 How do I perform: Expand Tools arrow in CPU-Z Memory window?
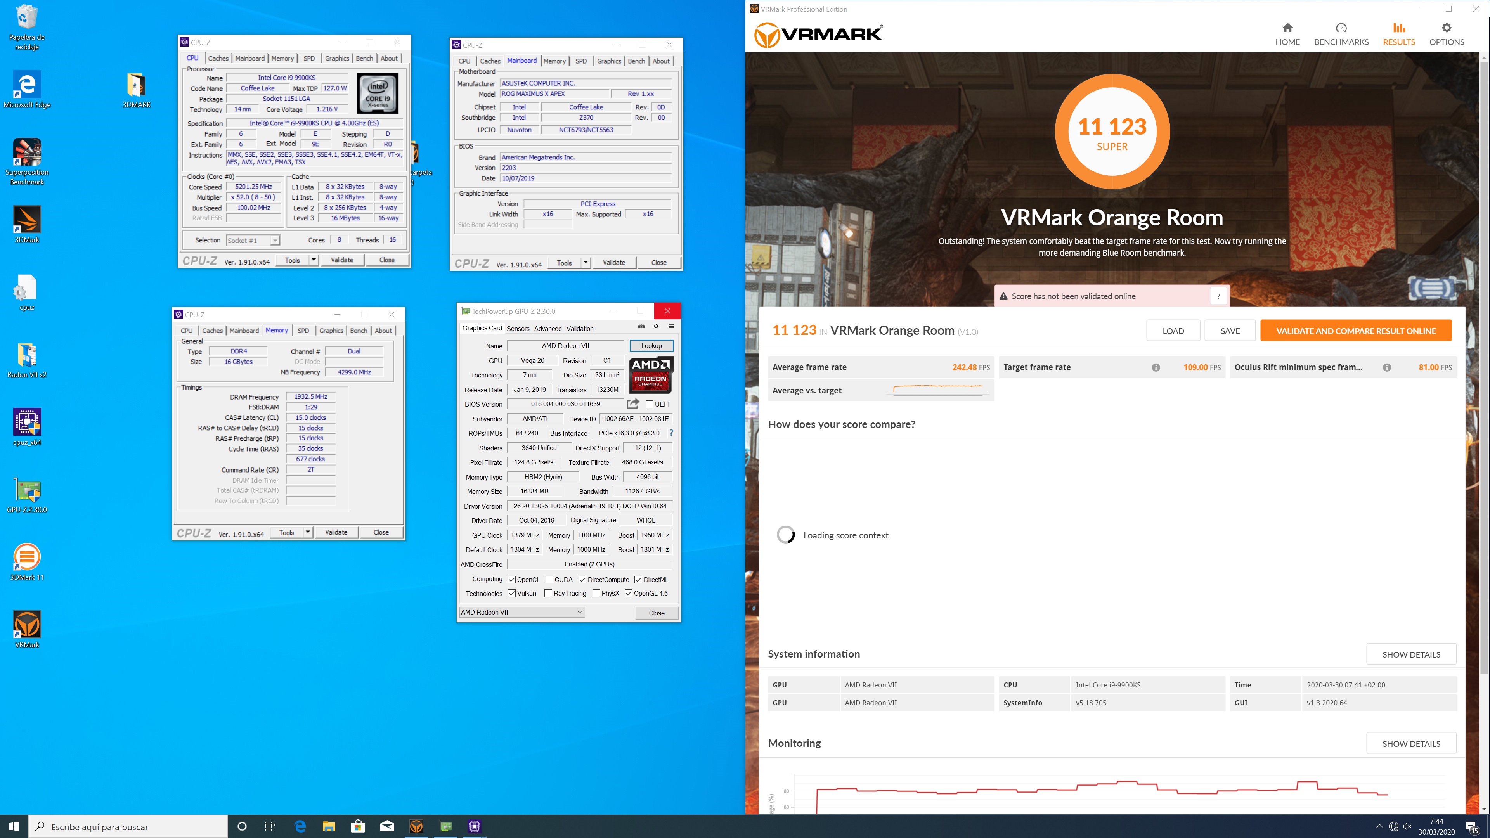(308, 532)
